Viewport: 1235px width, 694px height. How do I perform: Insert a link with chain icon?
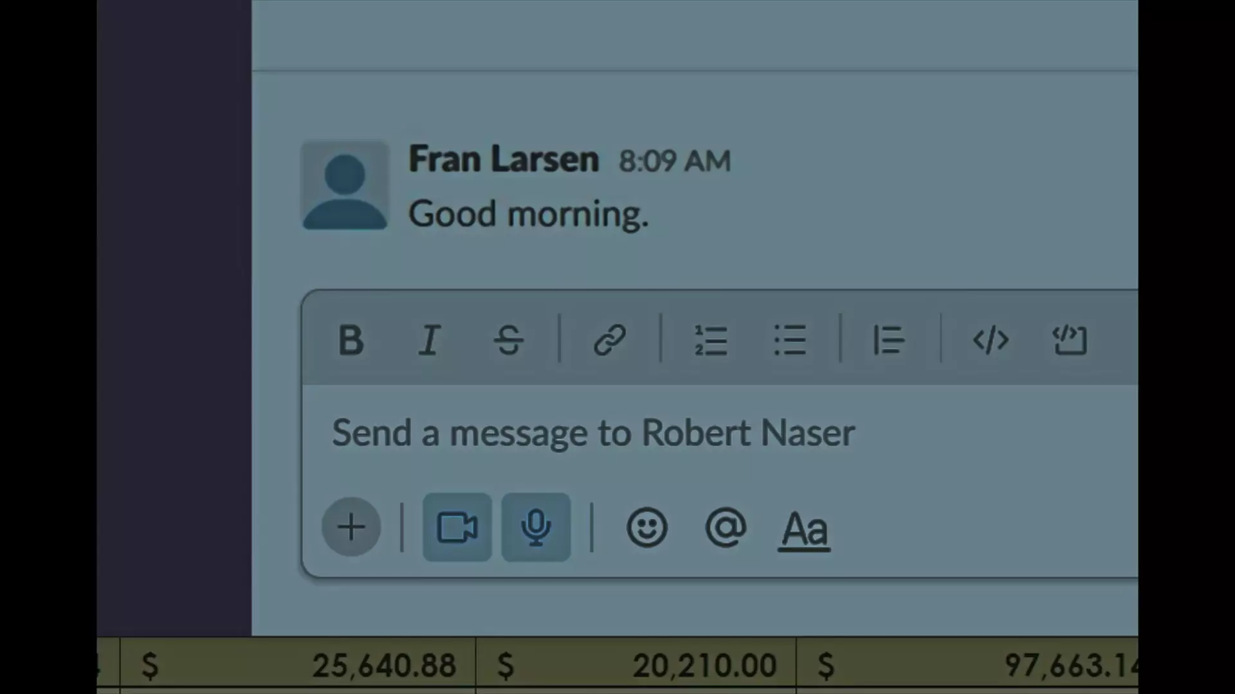pos(609,339)
